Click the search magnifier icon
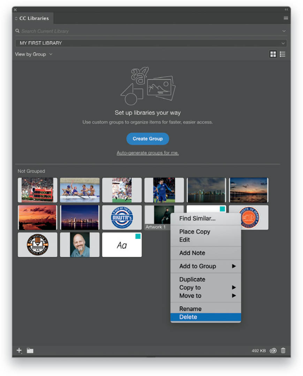303x376 pixels. point(17,31)
